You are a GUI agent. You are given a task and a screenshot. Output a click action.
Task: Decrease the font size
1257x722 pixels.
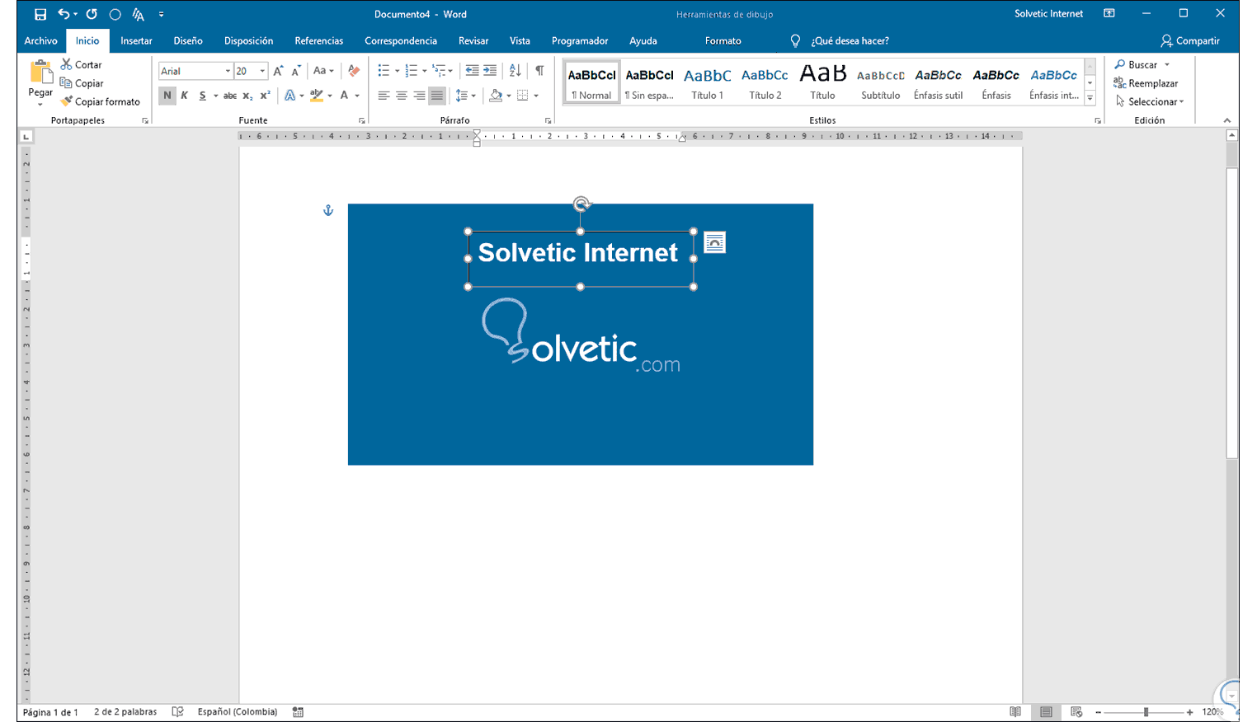point(295,71)
